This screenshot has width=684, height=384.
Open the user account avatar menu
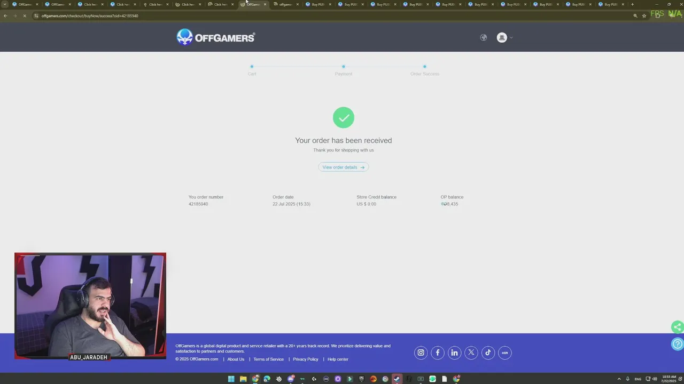(x=502, y=37)
